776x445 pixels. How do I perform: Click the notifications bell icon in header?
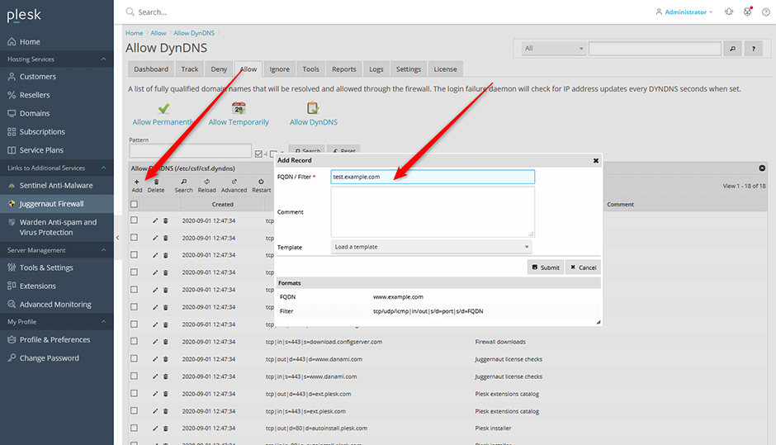(x=729, y=12)
